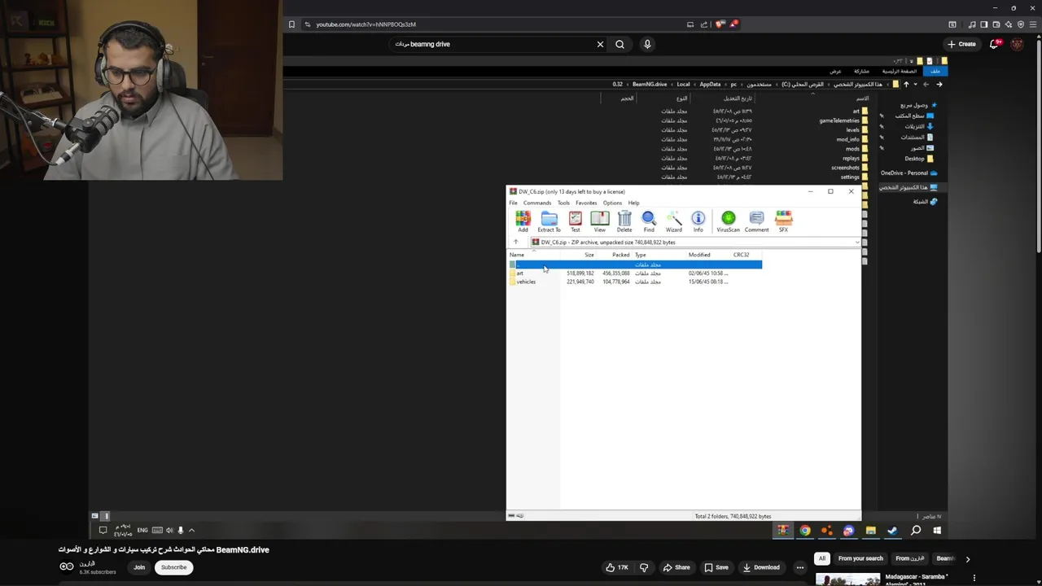
Task: Open the مشاركة Share tab in Explorer
Action: coord(861,71)
